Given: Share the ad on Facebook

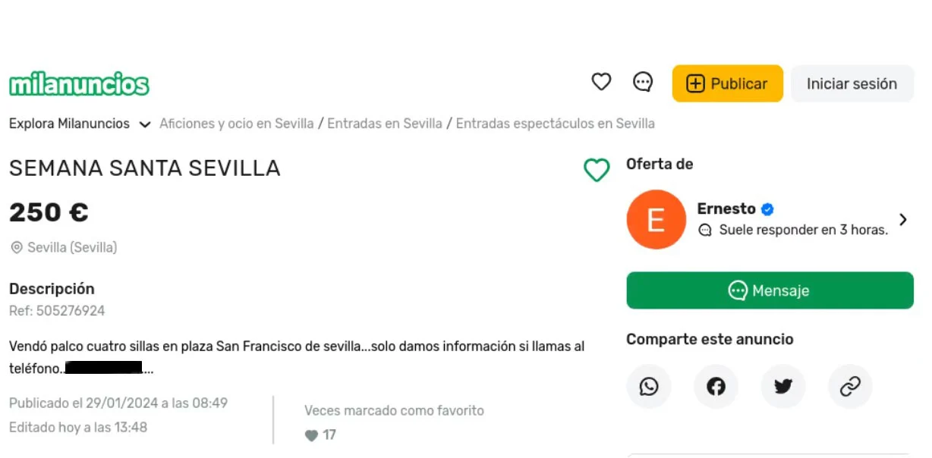Looking at the screenshot, I should point(716,387).
